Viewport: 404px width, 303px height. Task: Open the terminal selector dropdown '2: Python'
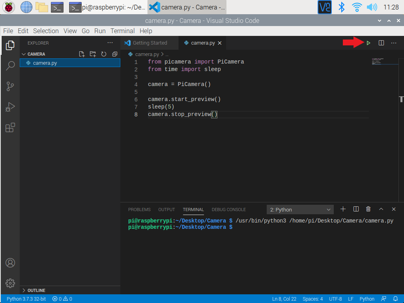[300, 209]
